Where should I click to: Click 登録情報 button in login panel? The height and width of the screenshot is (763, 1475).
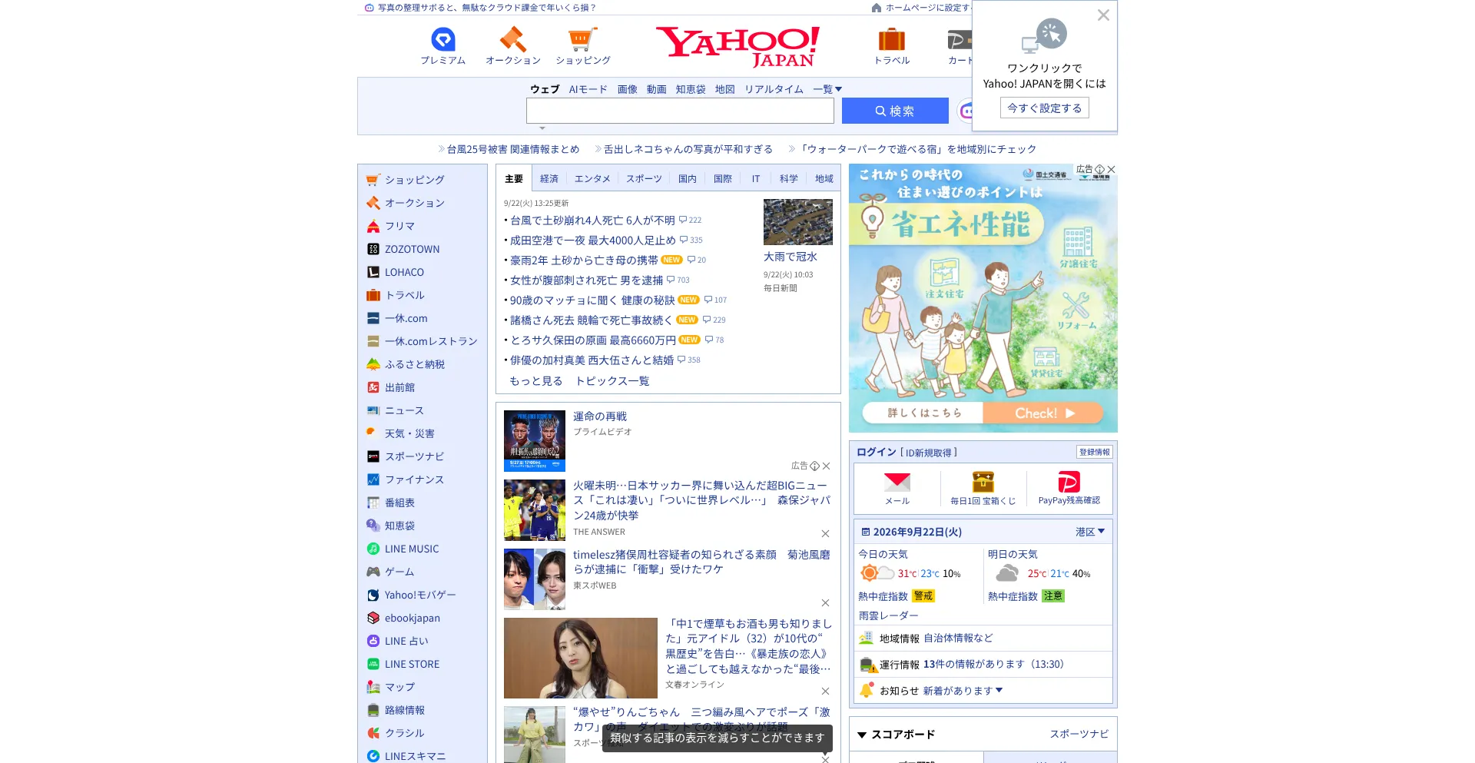pyautogui.click(x=1094, y=452)
